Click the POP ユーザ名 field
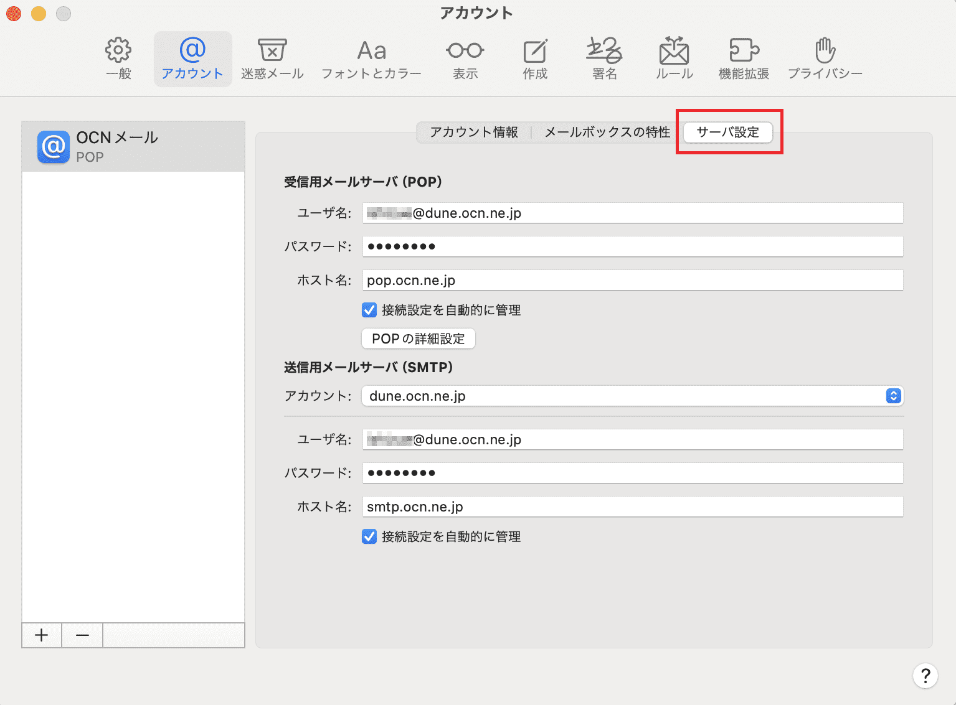The height and width of the screenshot is (705, 956). click(633, 213)
